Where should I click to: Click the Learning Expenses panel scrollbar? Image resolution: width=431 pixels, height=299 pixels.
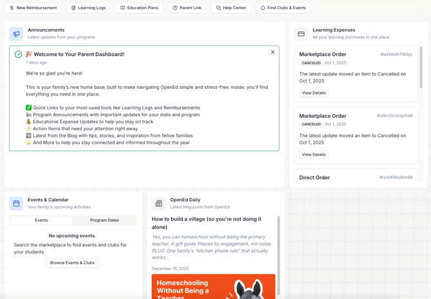421,68
